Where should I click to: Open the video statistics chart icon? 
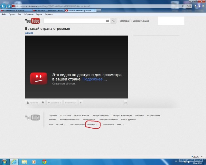(126, 102)
